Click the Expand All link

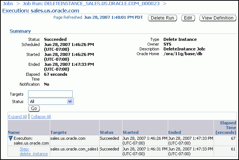(17, 117)
